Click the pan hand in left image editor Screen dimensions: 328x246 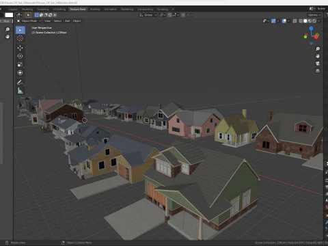point(8,36)
